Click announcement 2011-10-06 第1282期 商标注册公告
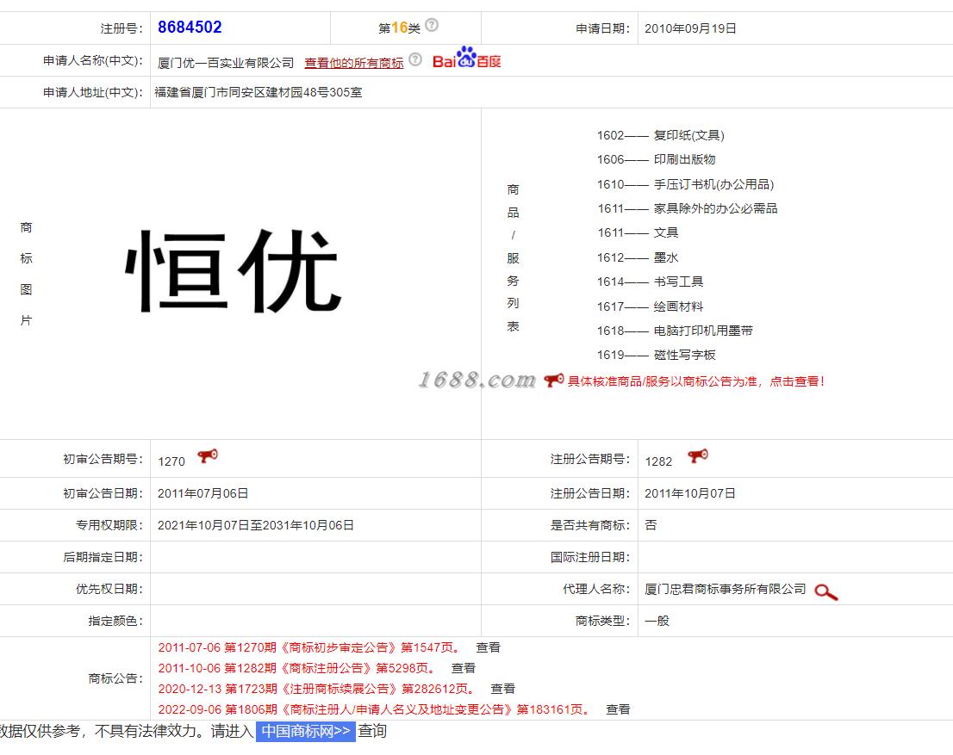Viewport: 953px width, 755px height. 297,668
